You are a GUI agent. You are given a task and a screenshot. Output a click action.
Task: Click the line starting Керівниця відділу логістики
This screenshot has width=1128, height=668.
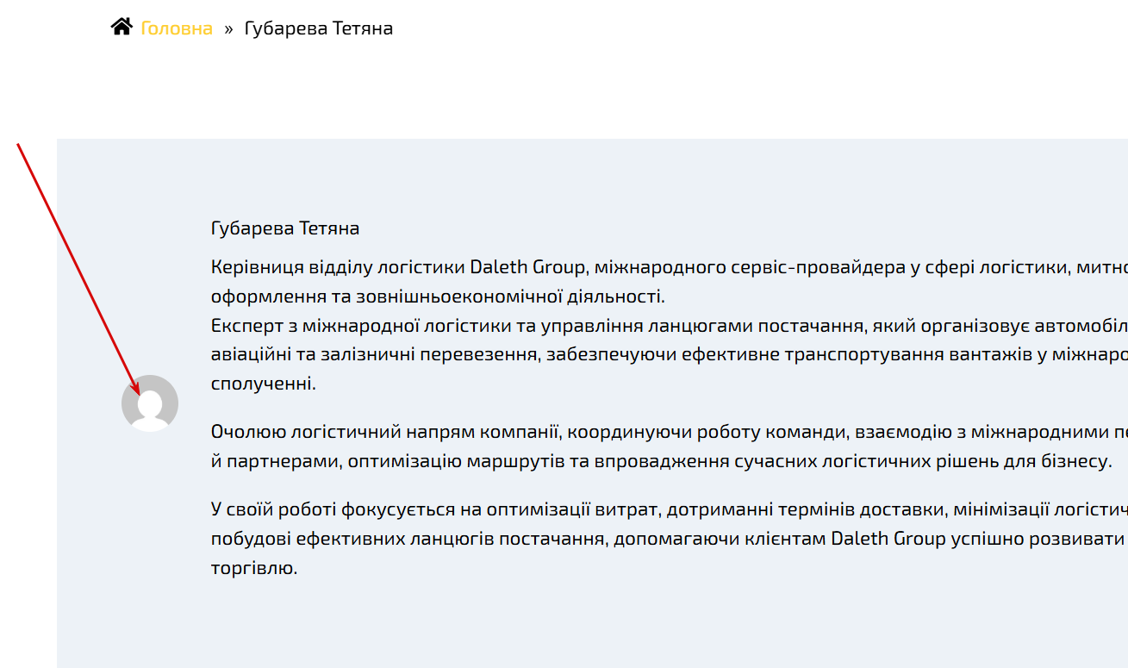pyautogui.click(x=670, y=266)
